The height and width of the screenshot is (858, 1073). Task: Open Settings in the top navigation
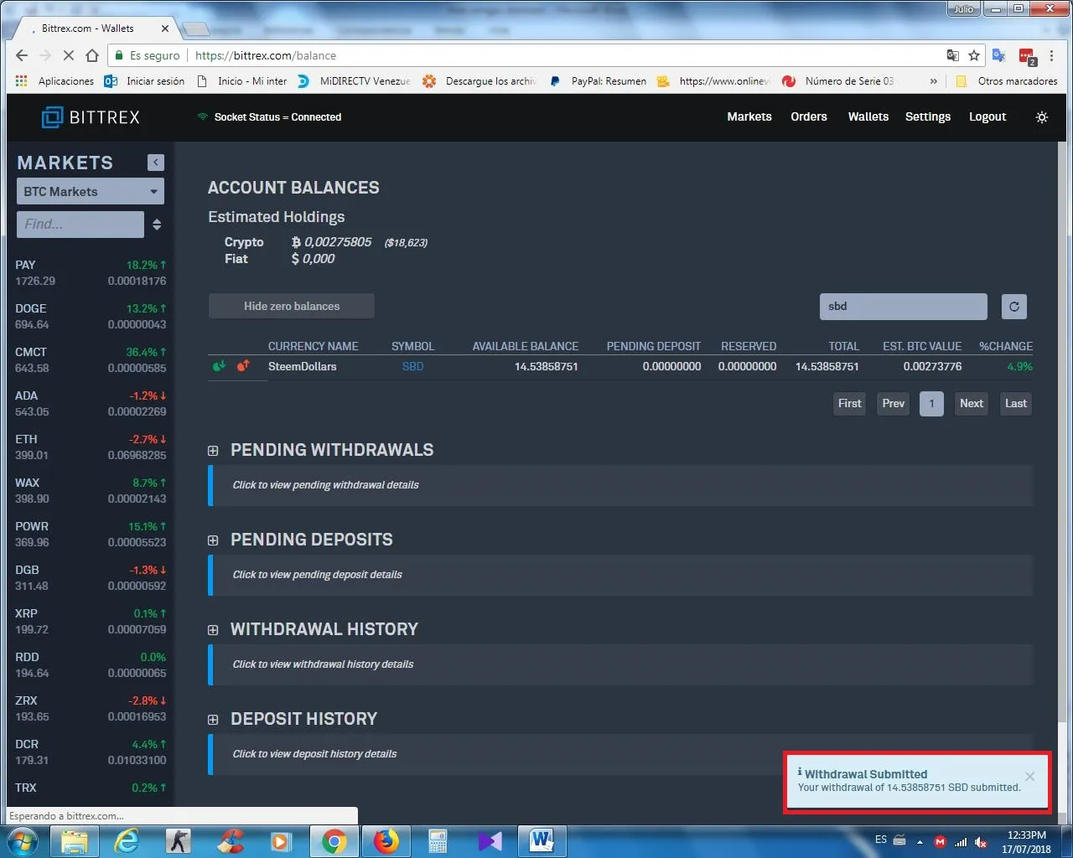click(x=928, y=117)
